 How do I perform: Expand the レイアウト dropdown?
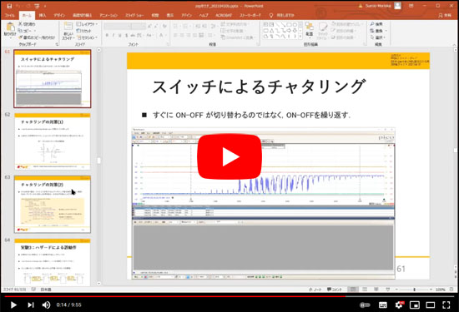[x=87, y=24]
